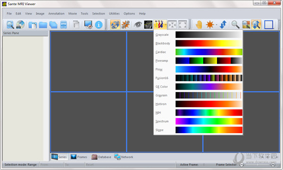Open the Edit menu

[18, 14]
